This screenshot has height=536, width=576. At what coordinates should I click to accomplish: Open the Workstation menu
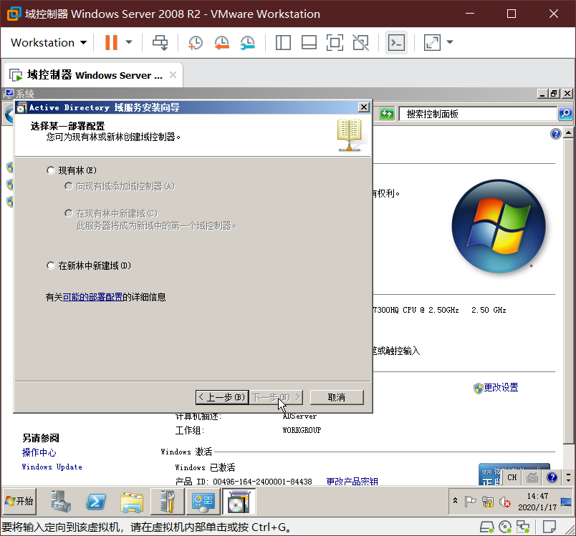(x=49, y=42)
